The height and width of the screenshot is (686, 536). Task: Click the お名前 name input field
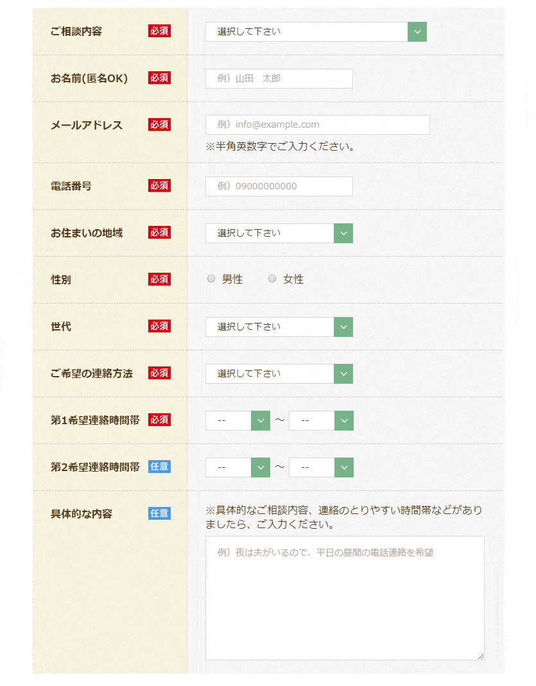coord(279,78)
